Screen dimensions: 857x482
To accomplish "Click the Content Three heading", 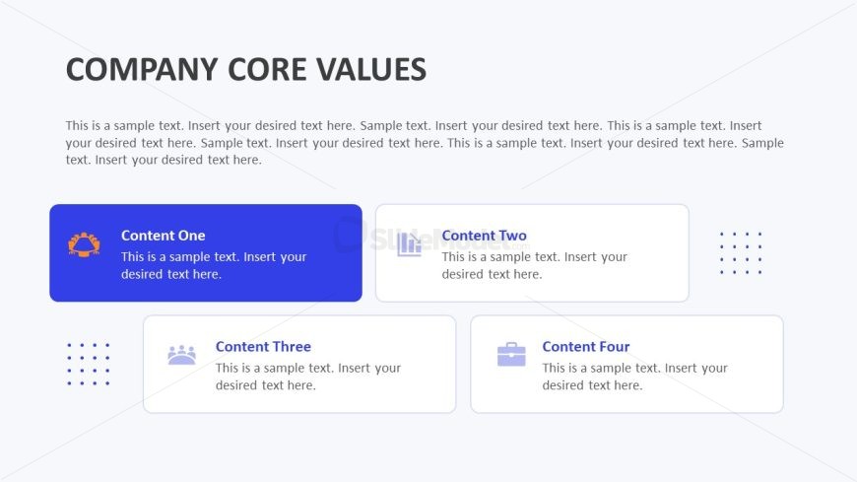I will pyautogui.click(x=263, y=346).
